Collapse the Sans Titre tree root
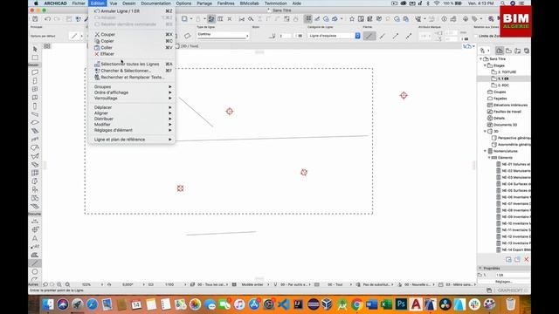Viewport: 559px width, 314px height. pyautogui.click(x=480, y=59)
